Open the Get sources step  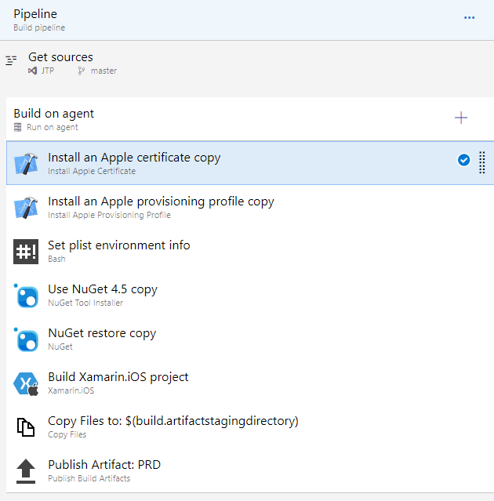(x=247, y=64)
